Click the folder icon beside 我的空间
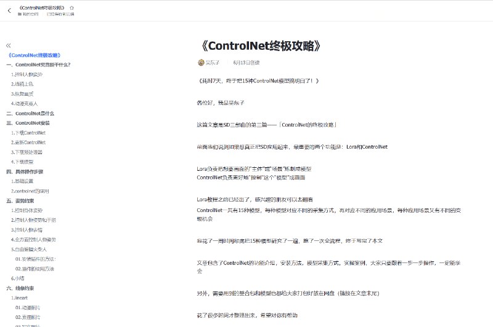493x327 pixels. pyautogui.click(x=20, y=14)
